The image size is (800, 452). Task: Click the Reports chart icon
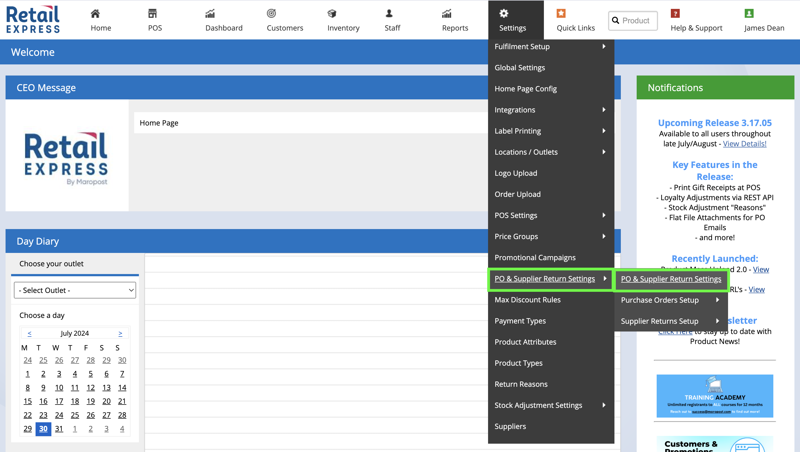pos(447,14)
